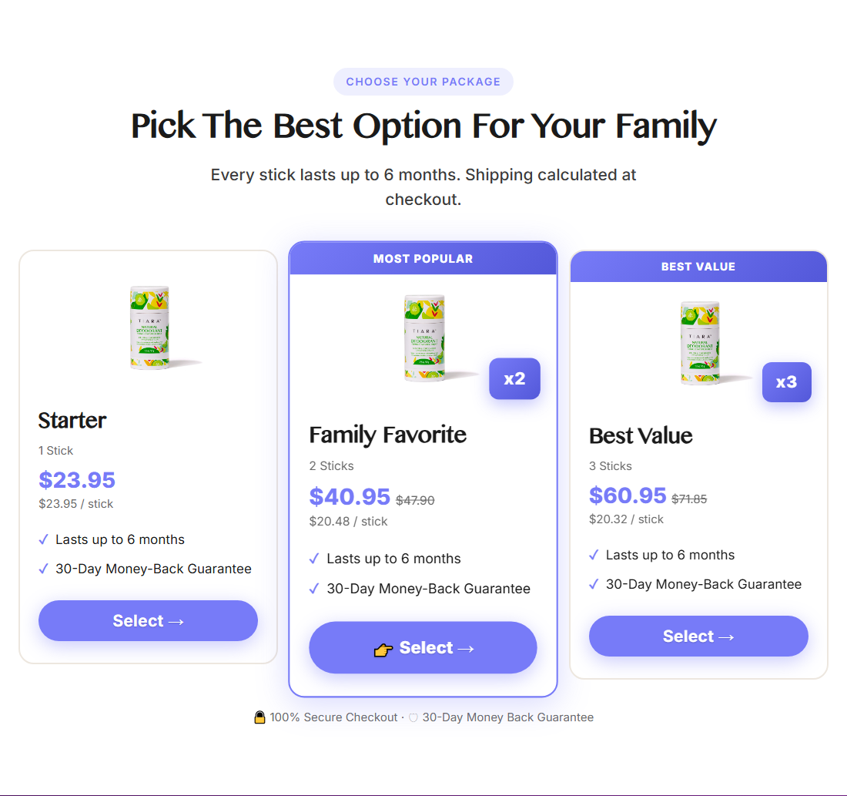The height and width of the screenshot is (796, 847).
Task: Click the x3 quantity badge
Action: tap(786, 381)
